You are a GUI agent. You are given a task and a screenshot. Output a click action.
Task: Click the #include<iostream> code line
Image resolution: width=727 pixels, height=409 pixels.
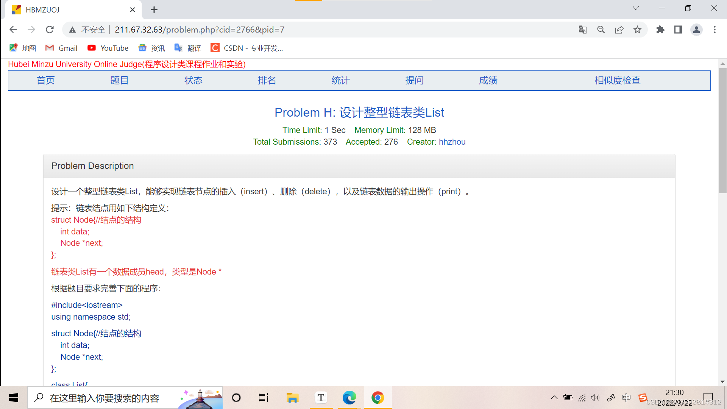click(87, 305)
